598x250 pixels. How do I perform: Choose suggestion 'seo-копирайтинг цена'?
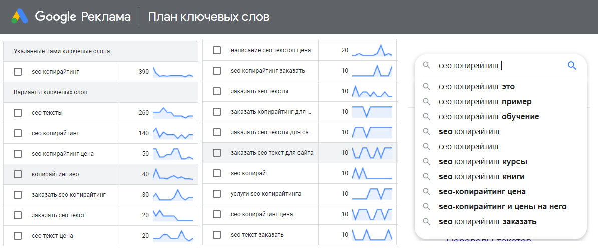pyautogui.click(x=482, y=192)
